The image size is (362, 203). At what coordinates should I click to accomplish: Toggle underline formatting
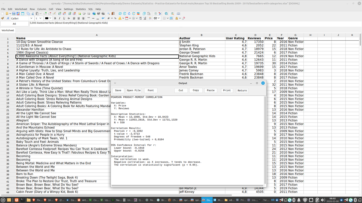[x=64, y=18]
